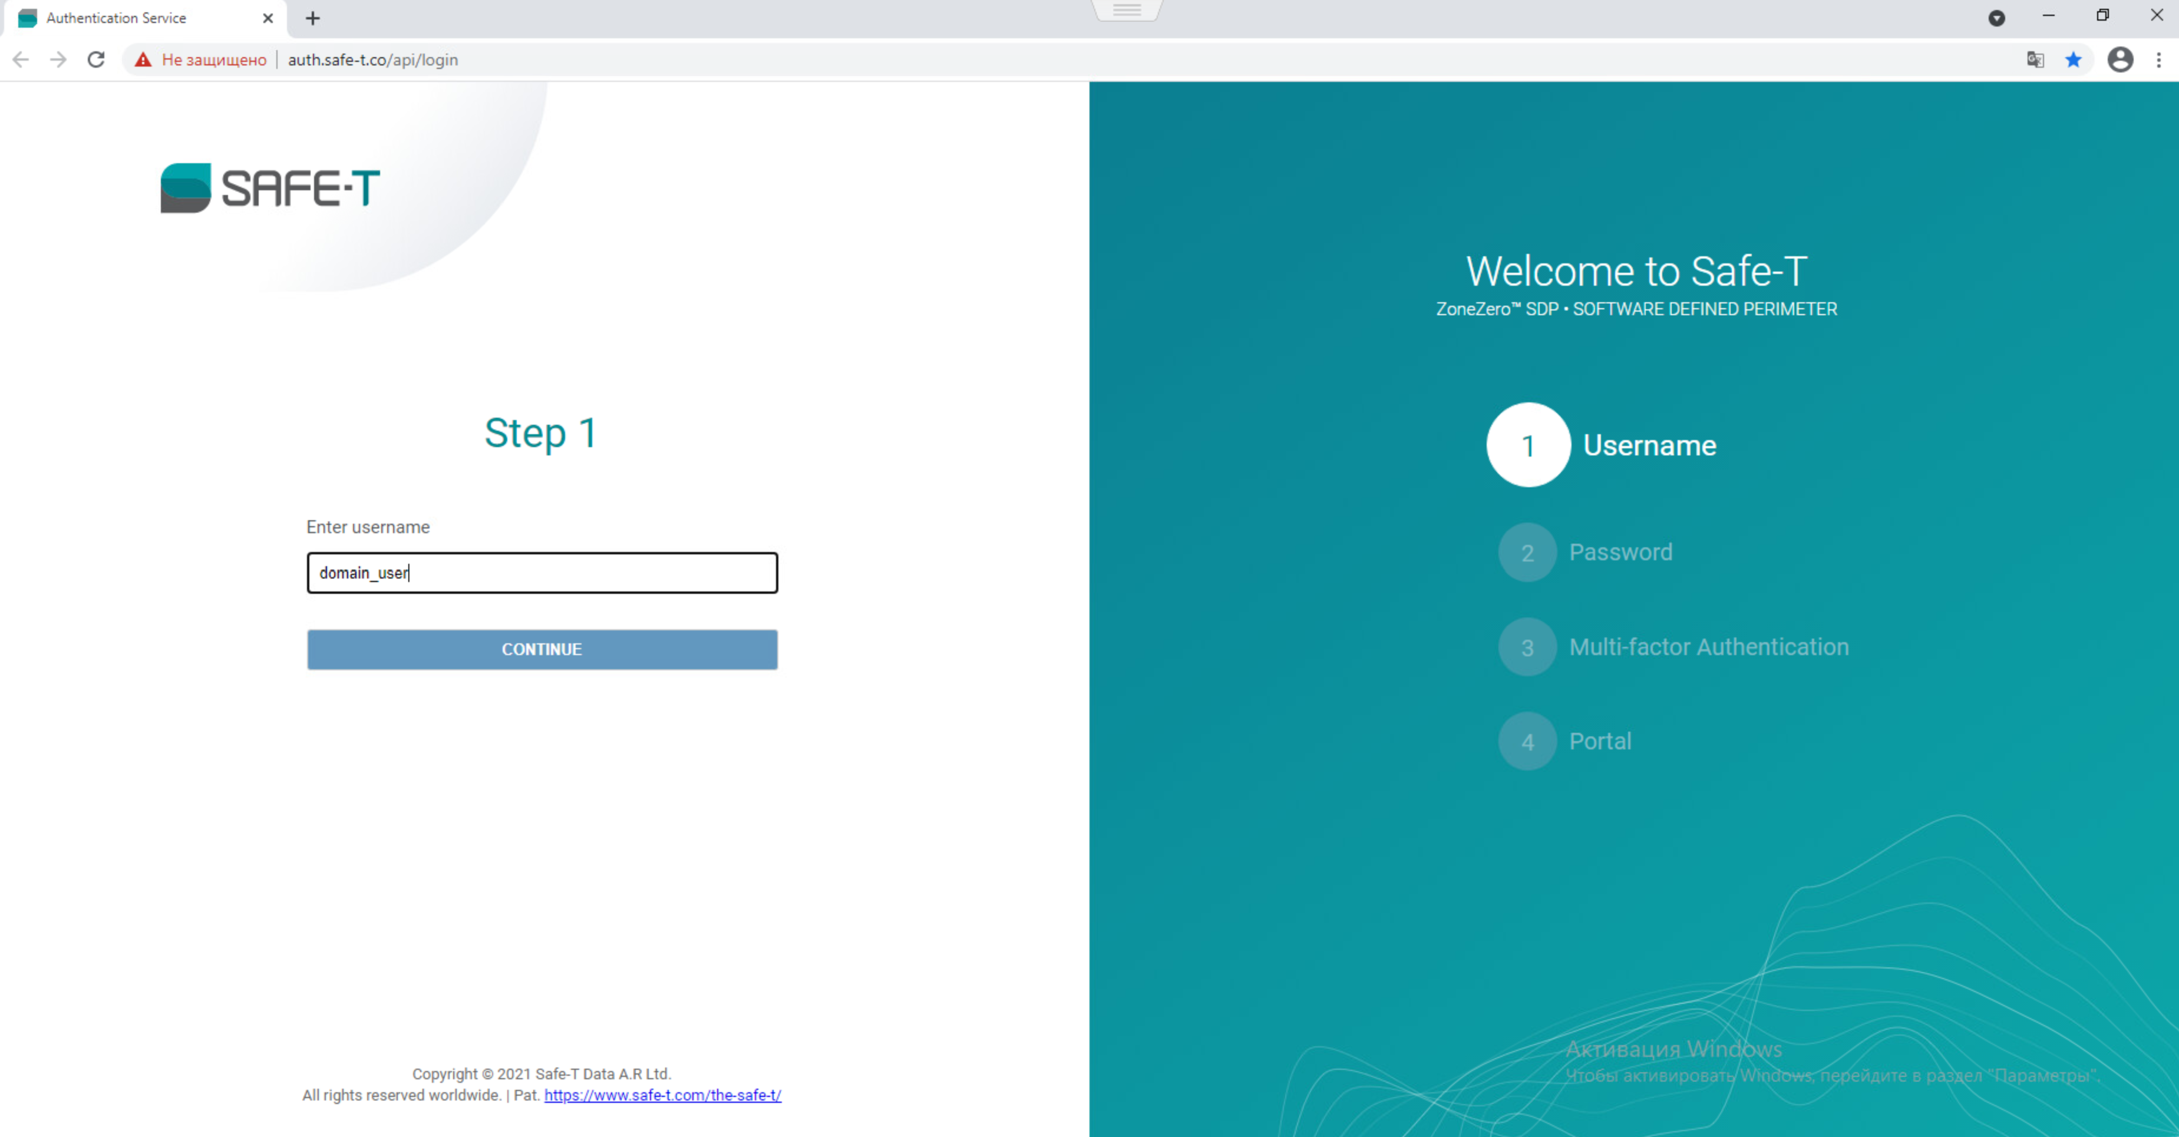2179x1137 pixels.
Task: Click the browser back arrow
Action: point(21,60)
